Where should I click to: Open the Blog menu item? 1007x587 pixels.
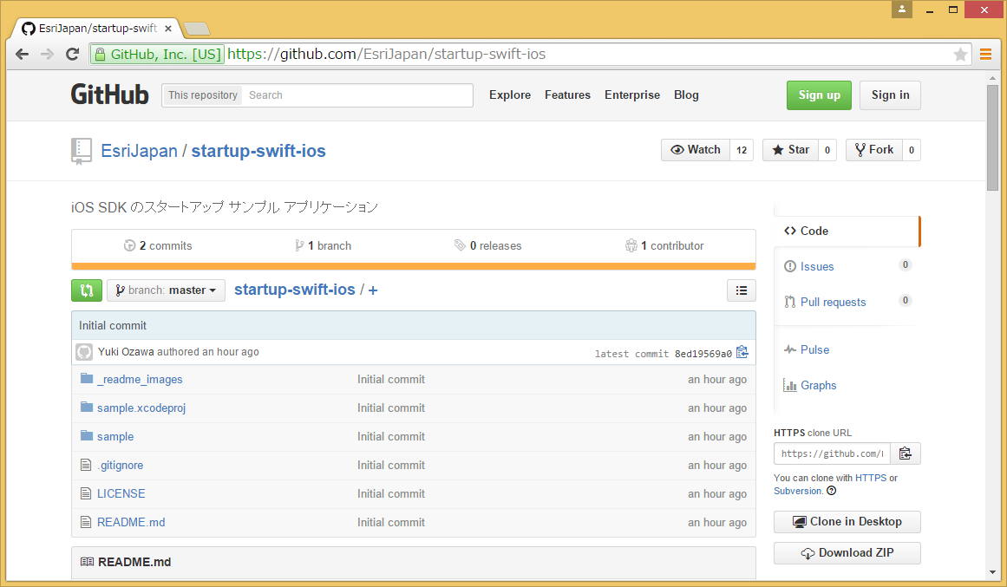click(x=686, y=95)
